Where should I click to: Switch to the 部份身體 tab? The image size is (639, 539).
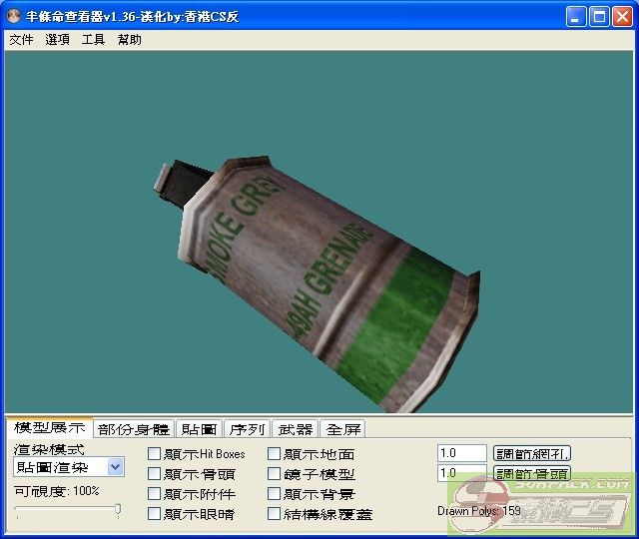tap(134, 429)
